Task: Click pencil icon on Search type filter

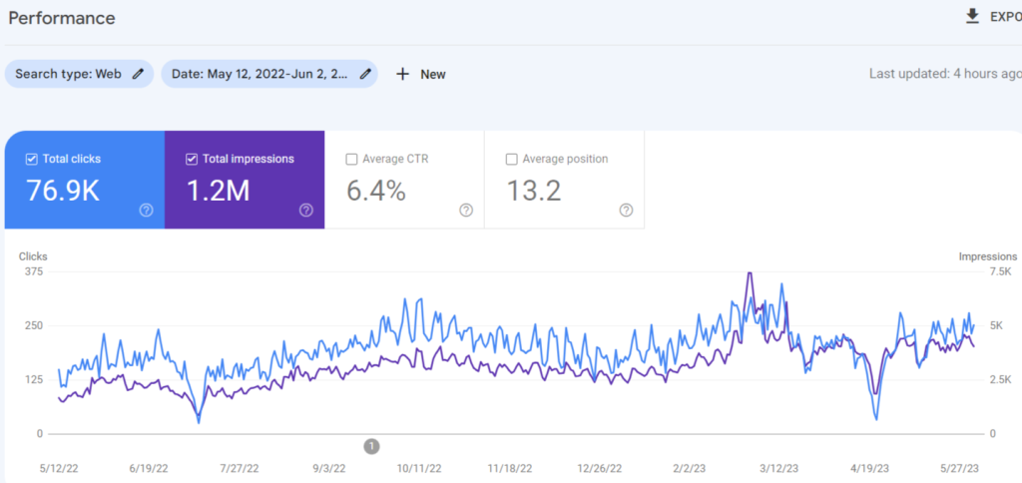Action: pyautogui.click(x=138, y=74)
